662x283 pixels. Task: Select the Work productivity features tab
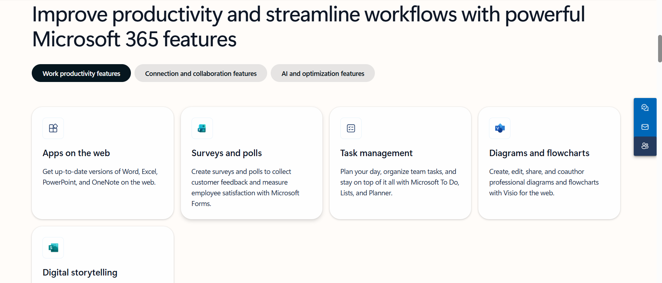coord(81,73)
